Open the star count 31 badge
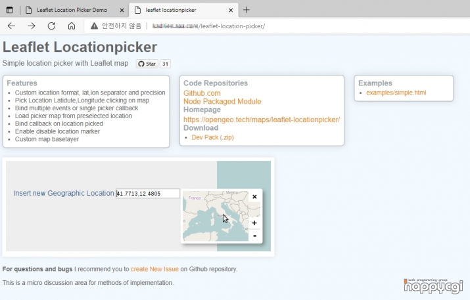The image size is (470, 300). [x=165, y=64]
